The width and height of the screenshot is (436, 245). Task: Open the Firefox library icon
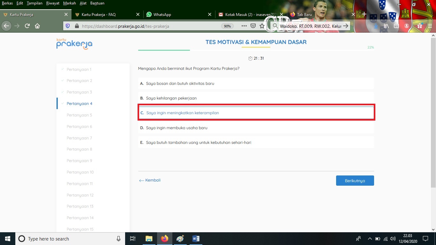[x=386, y=26]
